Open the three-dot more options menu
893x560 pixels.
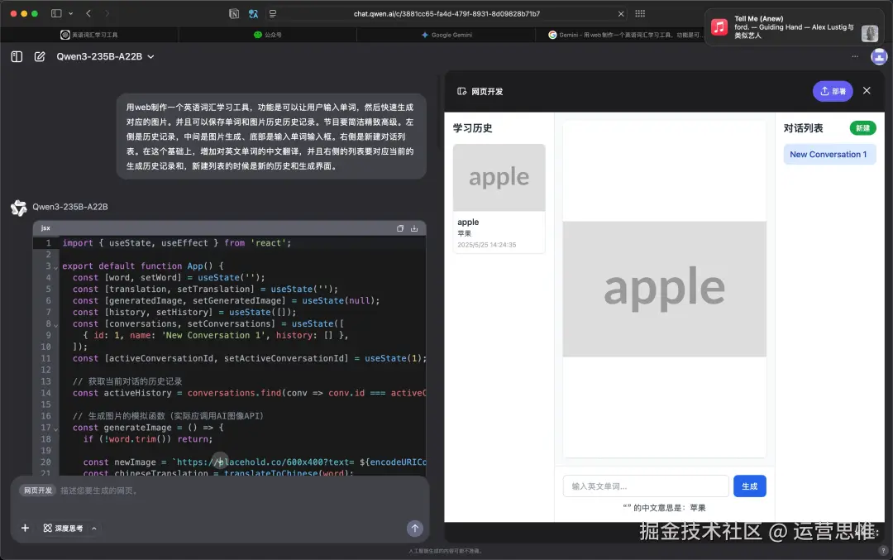pyautogui.click(x=855, y=56)
